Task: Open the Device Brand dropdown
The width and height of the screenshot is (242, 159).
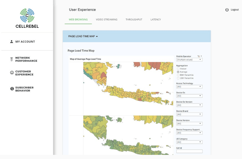Action: click(x=189, y=114)
